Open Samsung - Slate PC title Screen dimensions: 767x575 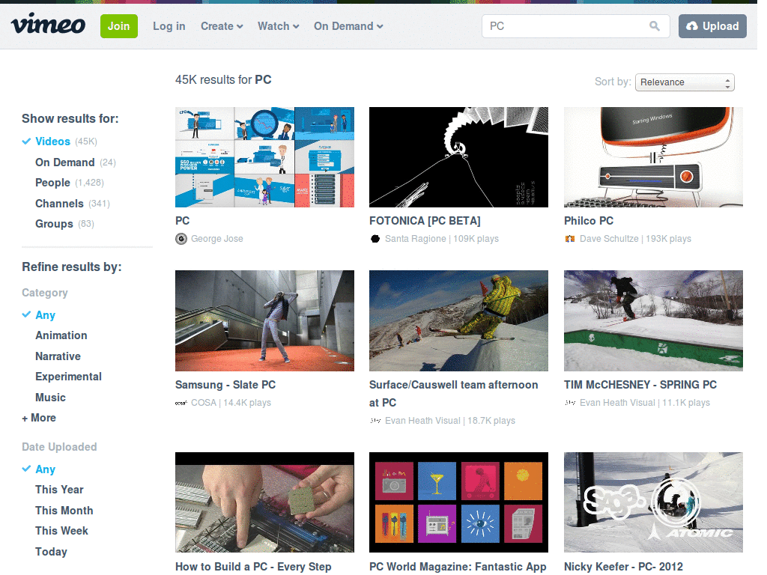tap(225, 386)
